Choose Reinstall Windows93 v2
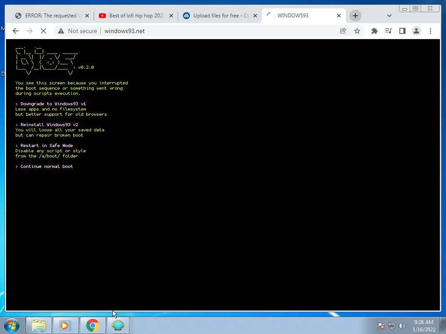Screen dimensions: 446x334 click(47, 125)
